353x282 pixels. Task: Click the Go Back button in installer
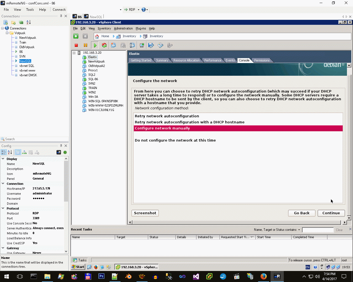(x=302, y=213)
